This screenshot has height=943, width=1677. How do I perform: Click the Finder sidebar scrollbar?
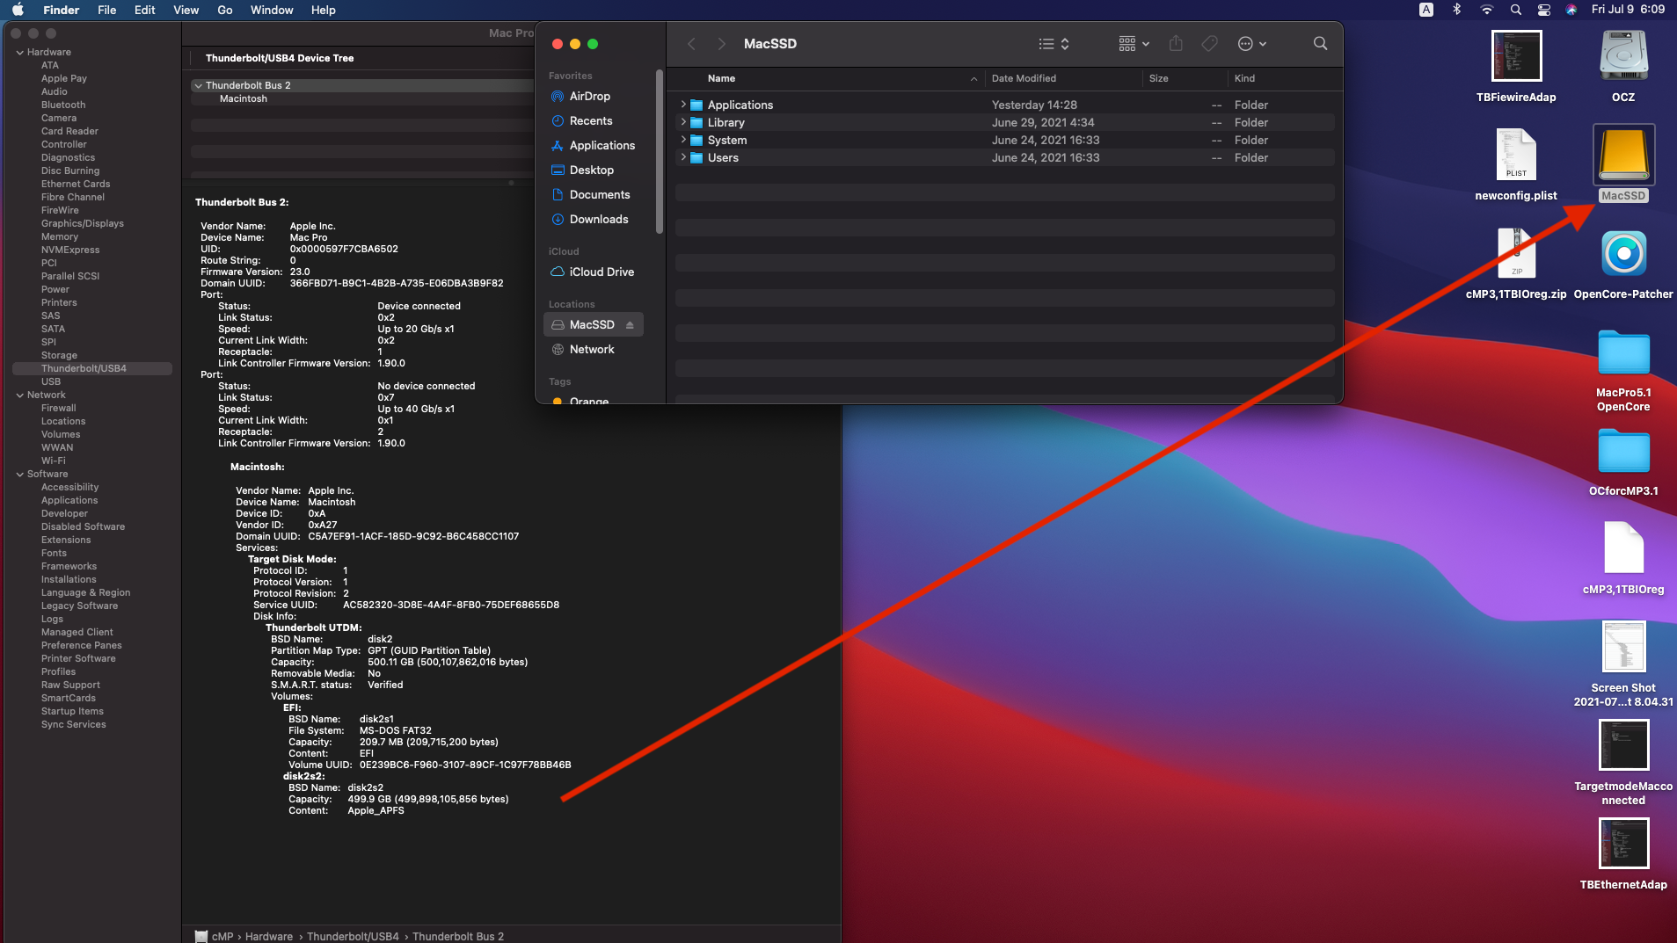tap(660, 151)
